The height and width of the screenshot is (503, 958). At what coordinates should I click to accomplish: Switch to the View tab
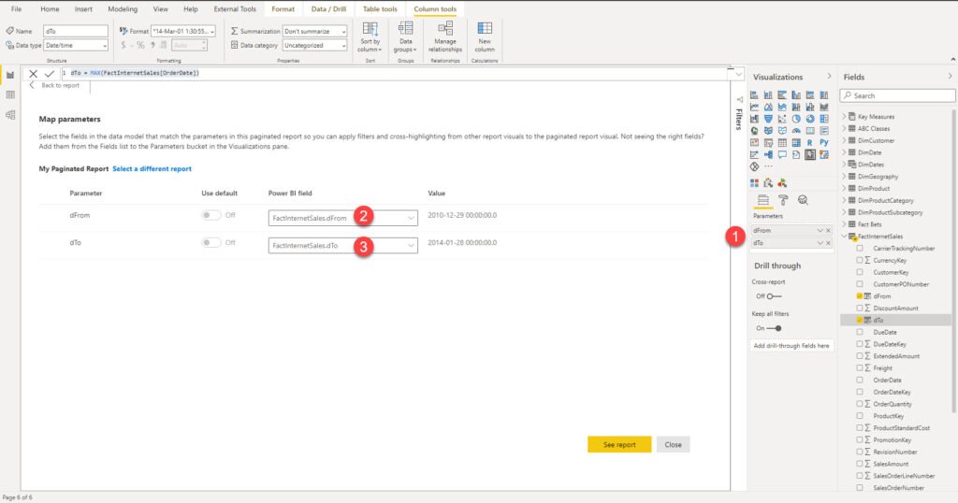[x=161, y=9]
